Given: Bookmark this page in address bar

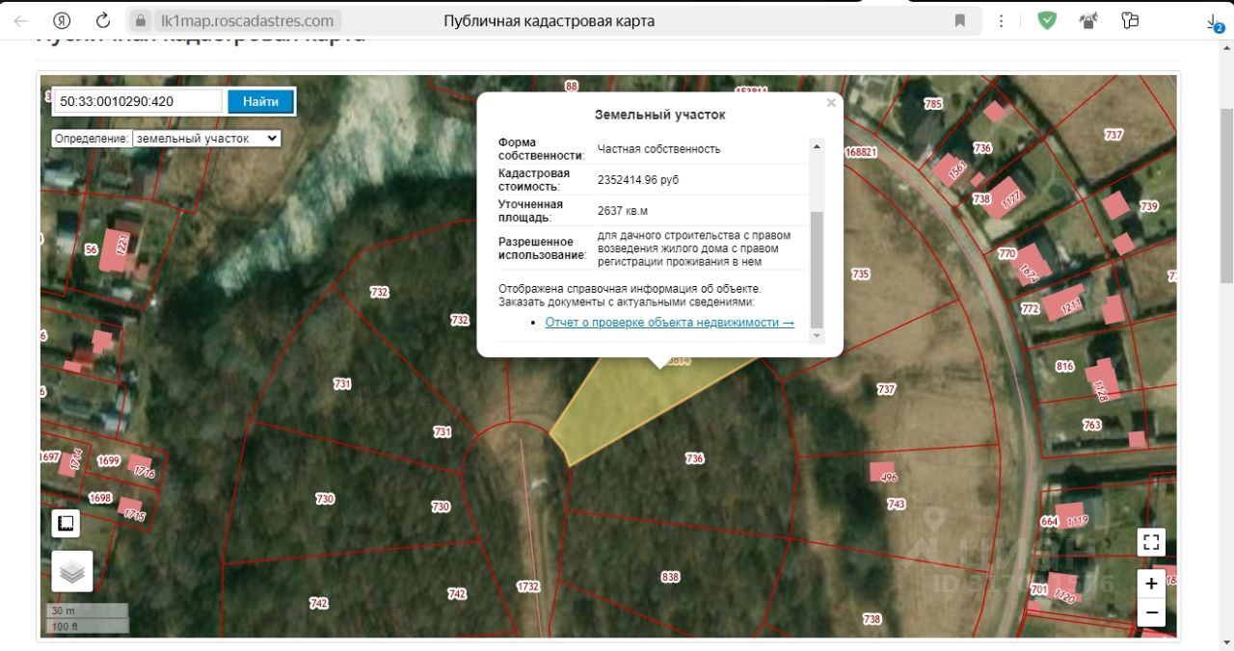Looking at the screenshot, I should 959,20.
